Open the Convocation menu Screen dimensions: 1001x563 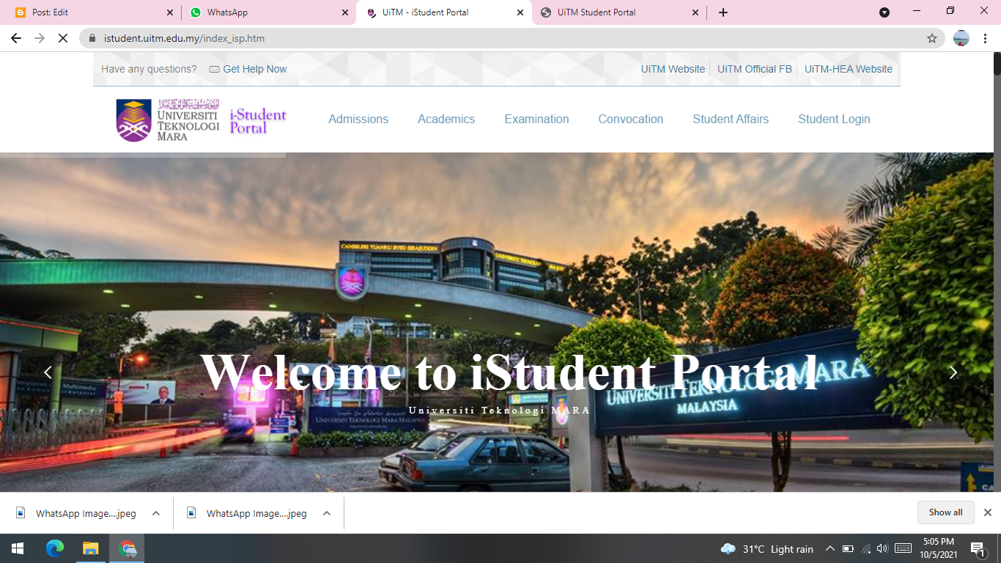[631, 119]
